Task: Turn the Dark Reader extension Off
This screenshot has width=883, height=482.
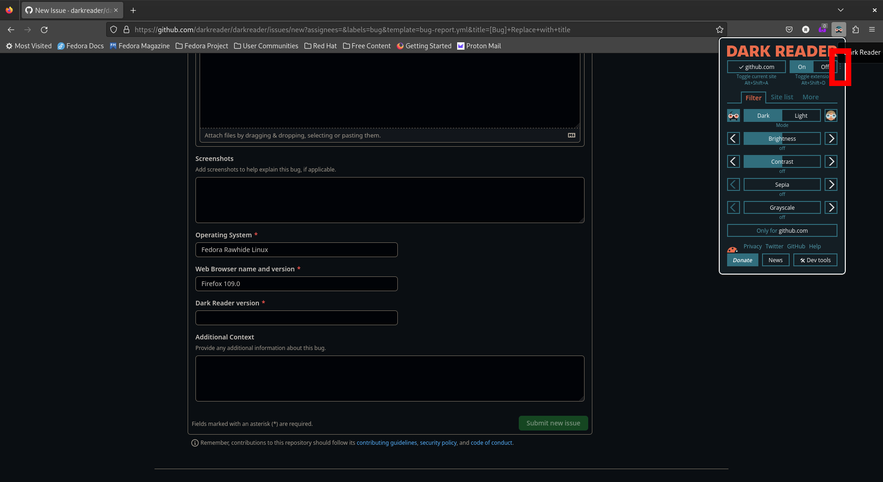Action: 824,67
